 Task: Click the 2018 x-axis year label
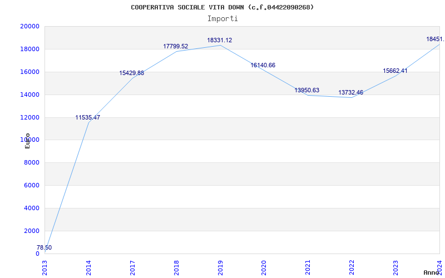point(176,267)
